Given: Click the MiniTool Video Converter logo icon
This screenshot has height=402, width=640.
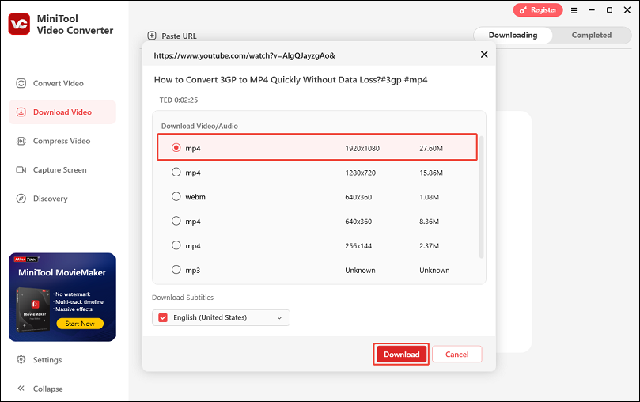Looking at the screenshot, I should tap(19, 24).
